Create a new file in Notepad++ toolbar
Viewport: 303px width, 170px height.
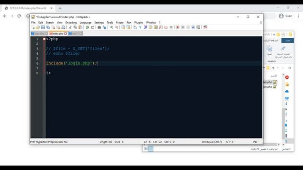coord(33,27)
